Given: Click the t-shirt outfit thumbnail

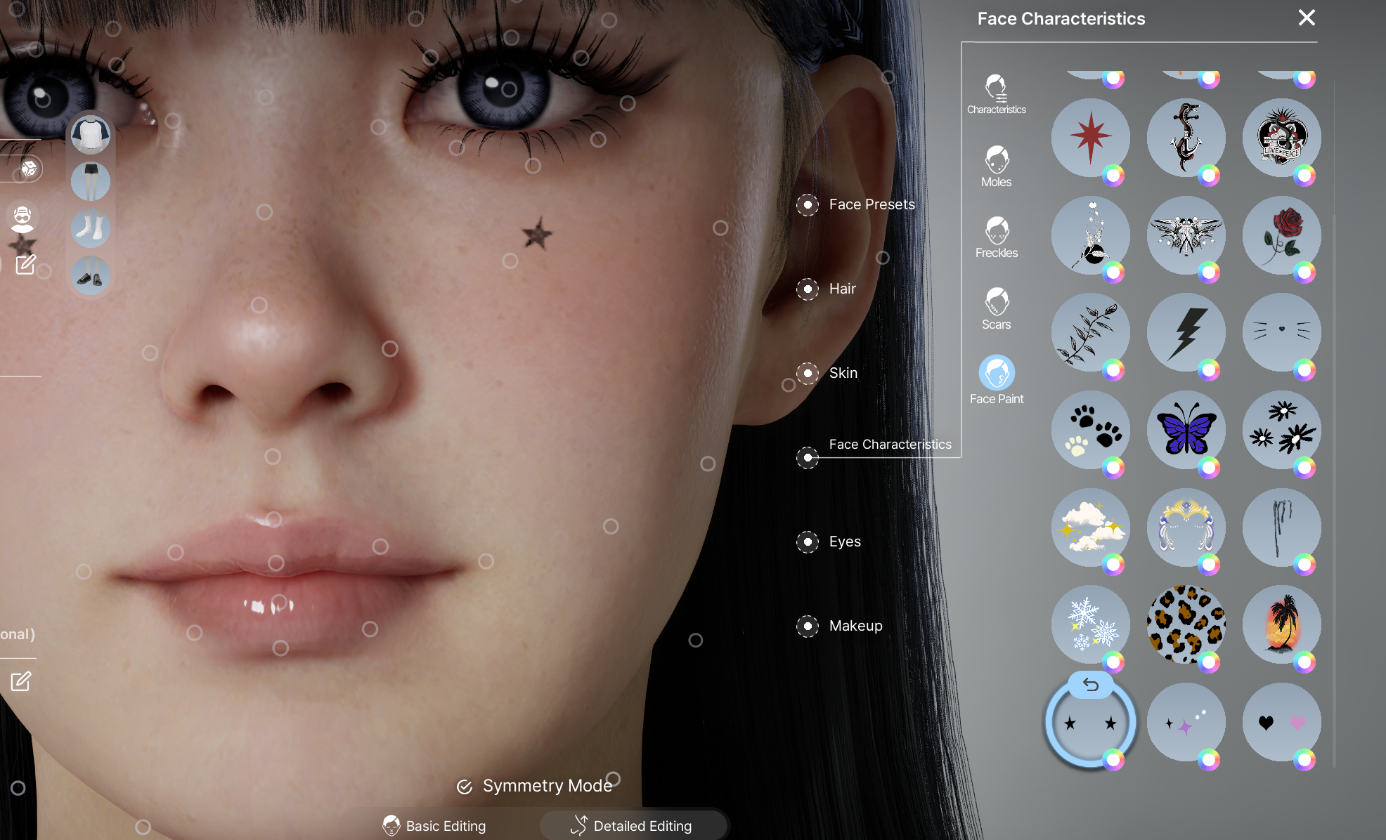Looking at the screenshot, I should [x=91, y=135].
